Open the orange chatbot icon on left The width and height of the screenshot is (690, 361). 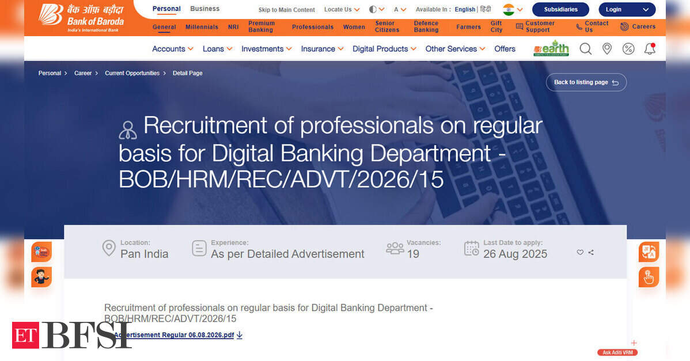(41, 252)
